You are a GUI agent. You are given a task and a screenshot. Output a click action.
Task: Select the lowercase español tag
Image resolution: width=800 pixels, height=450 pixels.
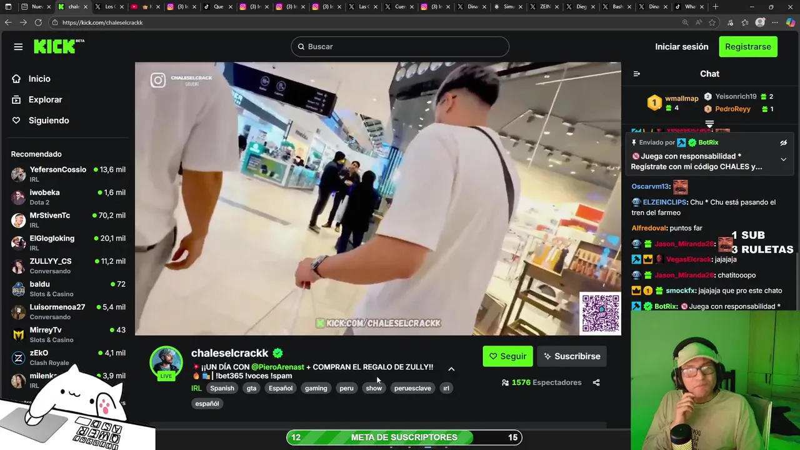coord(207,404)
